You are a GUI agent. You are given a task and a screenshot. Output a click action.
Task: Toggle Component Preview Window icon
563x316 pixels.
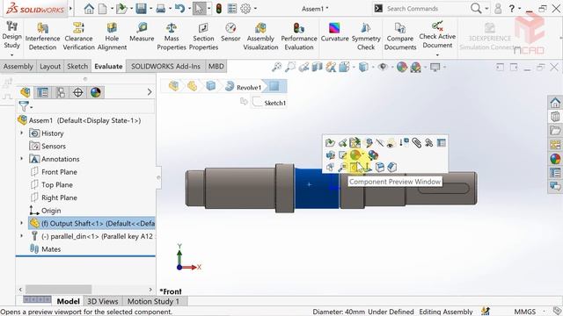point(355,167)
